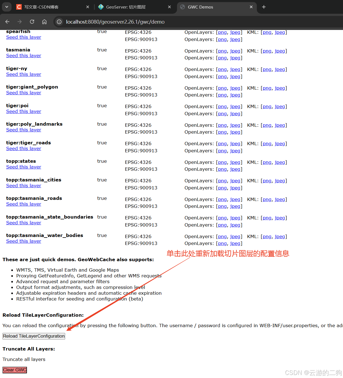Select the topp:tasmania_state_boundaries layer name
This screenshot has height=378, width=343.
[50, 217]
